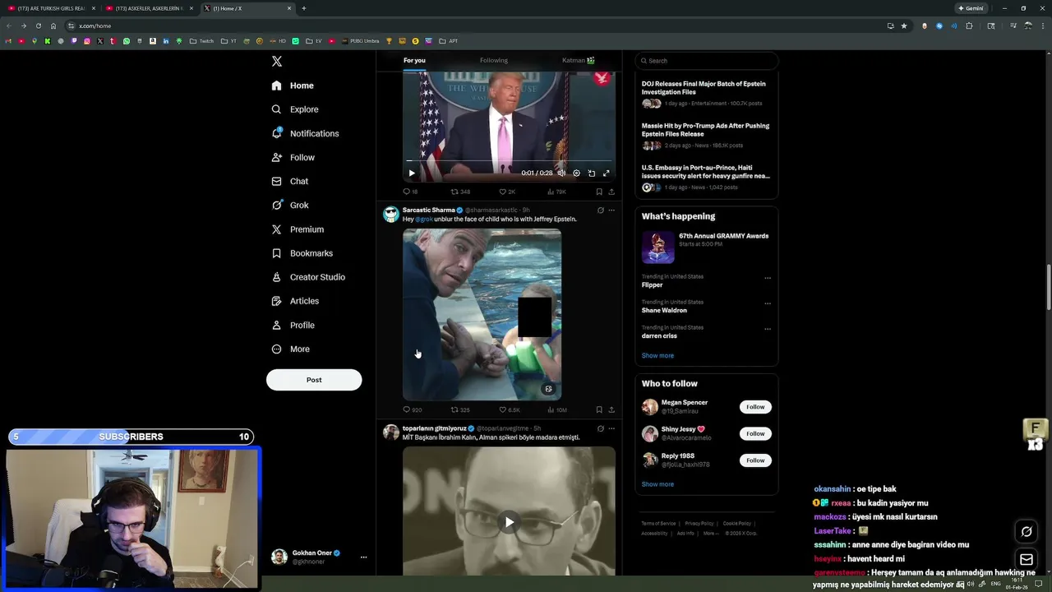The width and height of the screenshot is (1052, 592).
Task: Play the toparlanın gitmiyoruz video
Action: point(510,522)
